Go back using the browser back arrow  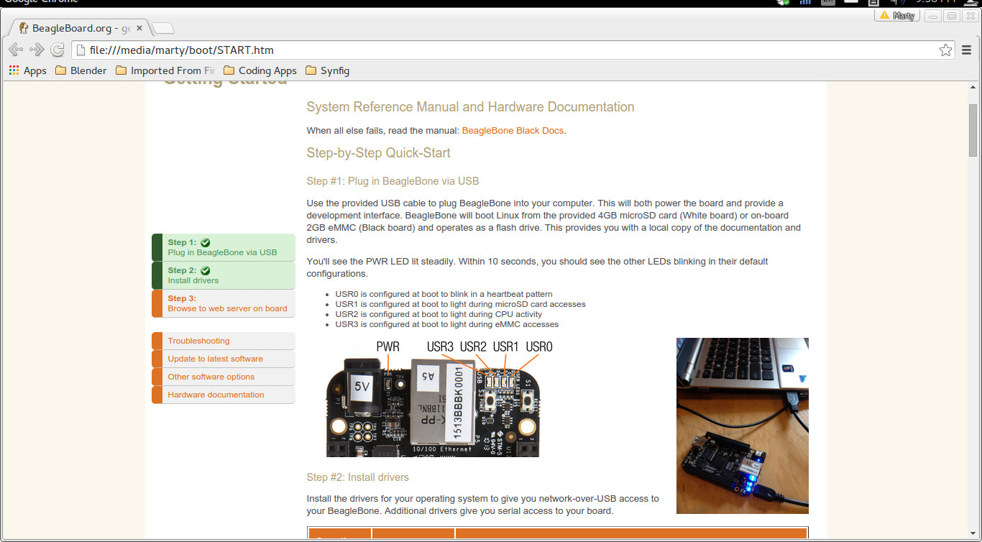[15, 50]
